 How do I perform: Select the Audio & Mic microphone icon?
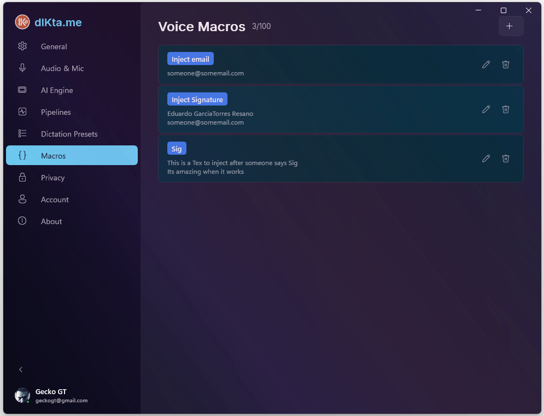[22, 68]
